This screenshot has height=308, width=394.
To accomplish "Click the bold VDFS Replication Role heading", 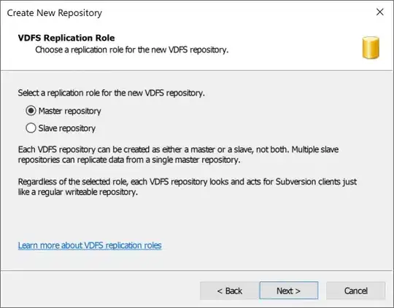I will point(66,38).
